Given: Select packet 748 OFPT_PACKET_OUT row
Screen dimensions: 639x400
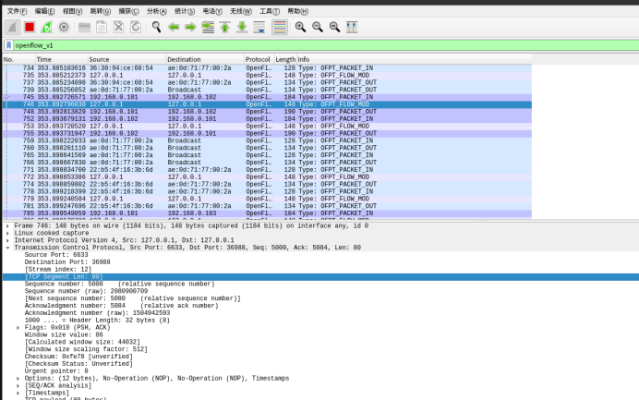Looking at the screenshot, I should (x=267, y=112).
